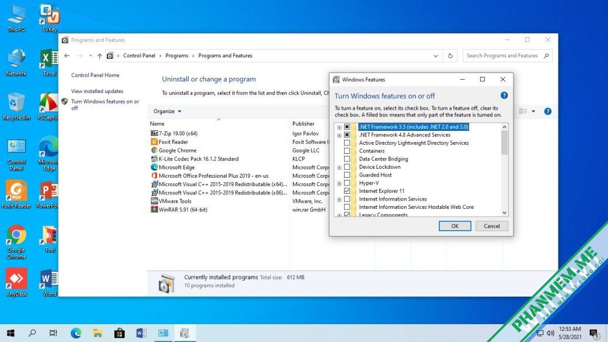Open File Explorer from taskbar

[97, 333]
